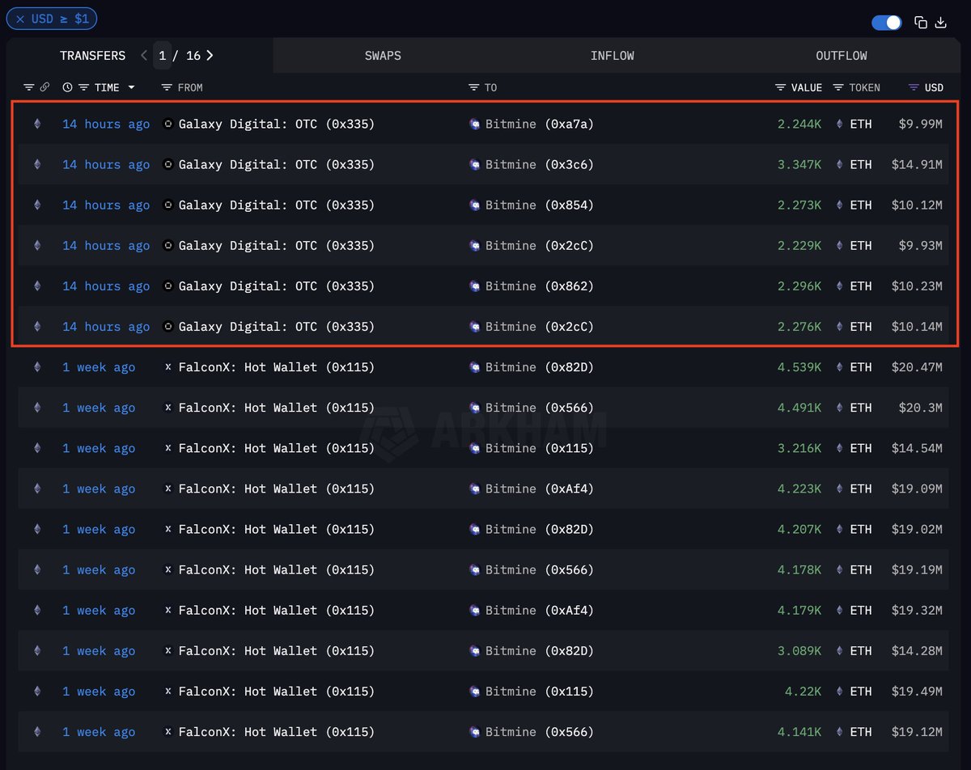Open the USD column filter
This screenshot has height=770, width=971.
tap(914, 87)
